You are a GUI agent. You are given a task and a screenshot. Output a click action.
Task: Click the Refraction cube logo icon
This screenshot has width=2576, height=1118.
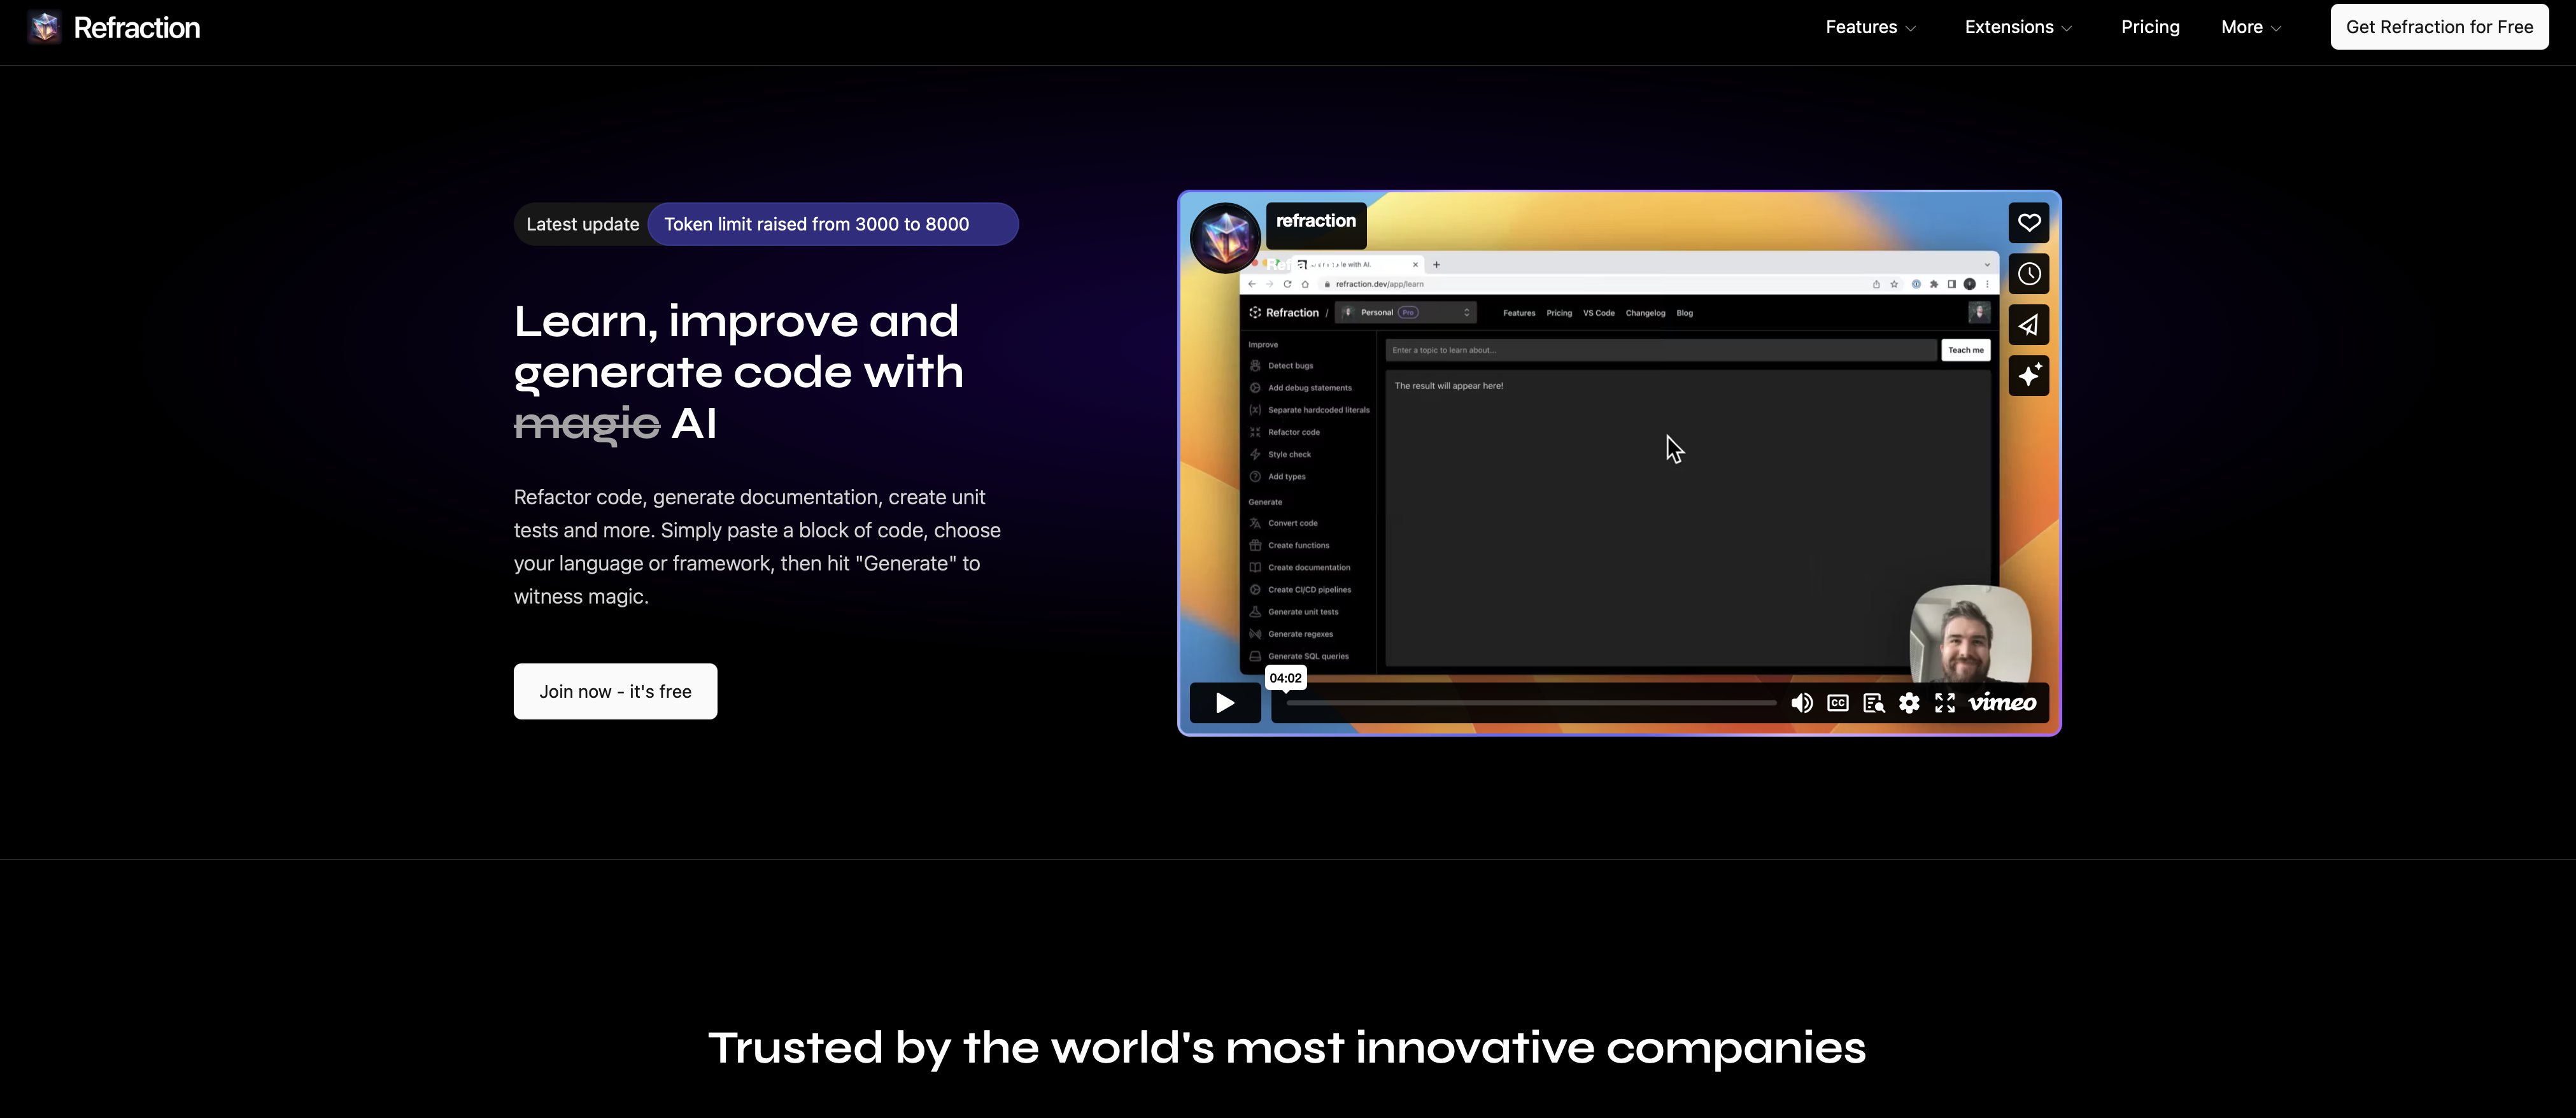44,27
